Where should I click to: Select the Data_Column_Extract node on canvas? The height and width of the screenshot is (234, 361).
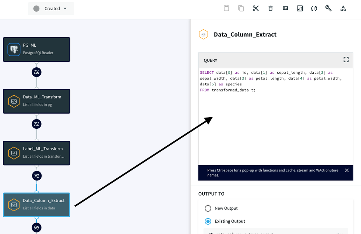(x=36, y=205)
